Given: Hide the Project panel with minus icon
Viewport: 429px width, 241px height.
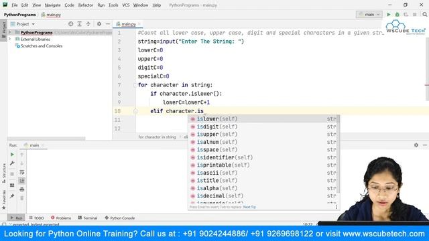Looking at the screenshot, I should [108, 24].
